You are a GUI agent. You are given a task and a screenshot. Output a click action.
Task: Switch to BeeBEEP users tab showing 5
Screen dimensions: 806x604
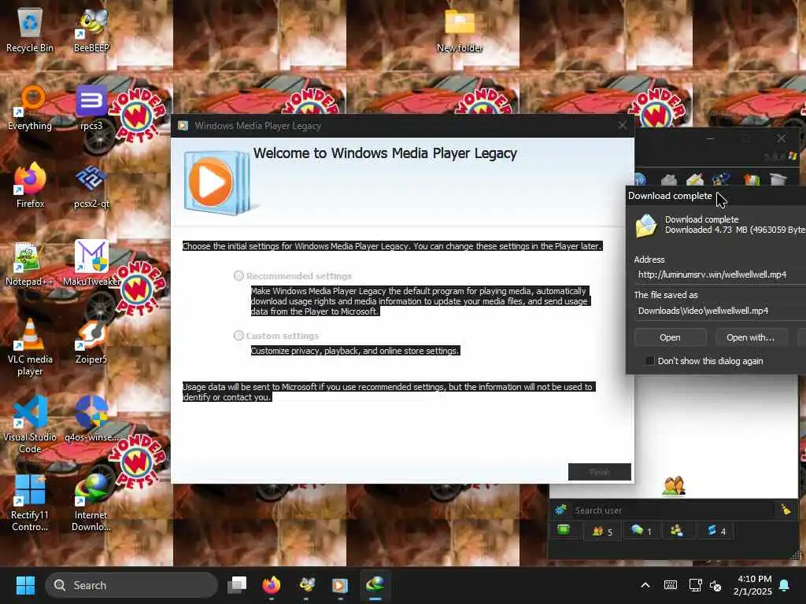(x=602, y=531)
